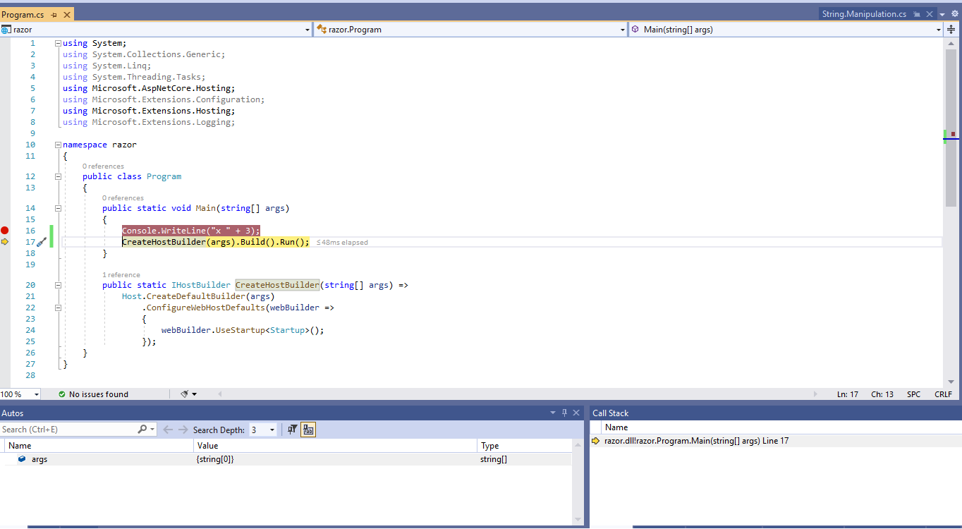Close the String.Manipulation.cs tab
Screen dimensions: 962x529
(930, 14)
